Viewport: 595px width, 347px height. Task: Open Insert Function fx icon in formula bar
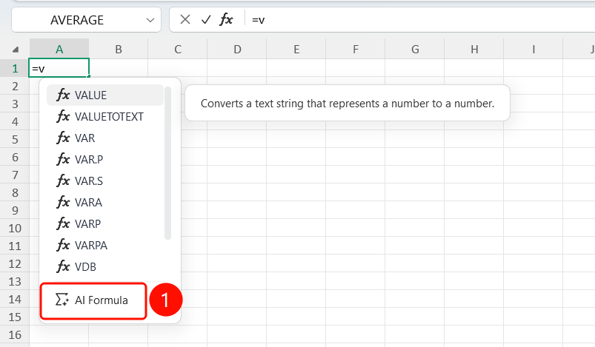tap(226, 19)
